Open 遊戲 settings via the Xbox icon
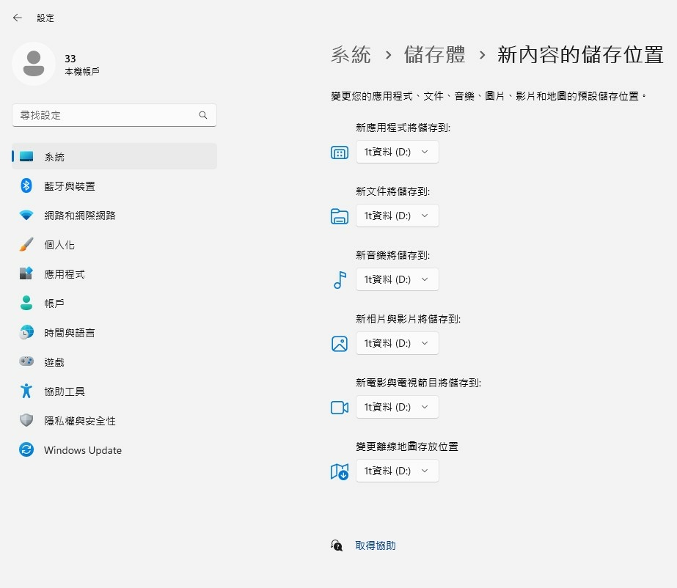The width and height of the screenshot is (677, 588). pos(25,361)
